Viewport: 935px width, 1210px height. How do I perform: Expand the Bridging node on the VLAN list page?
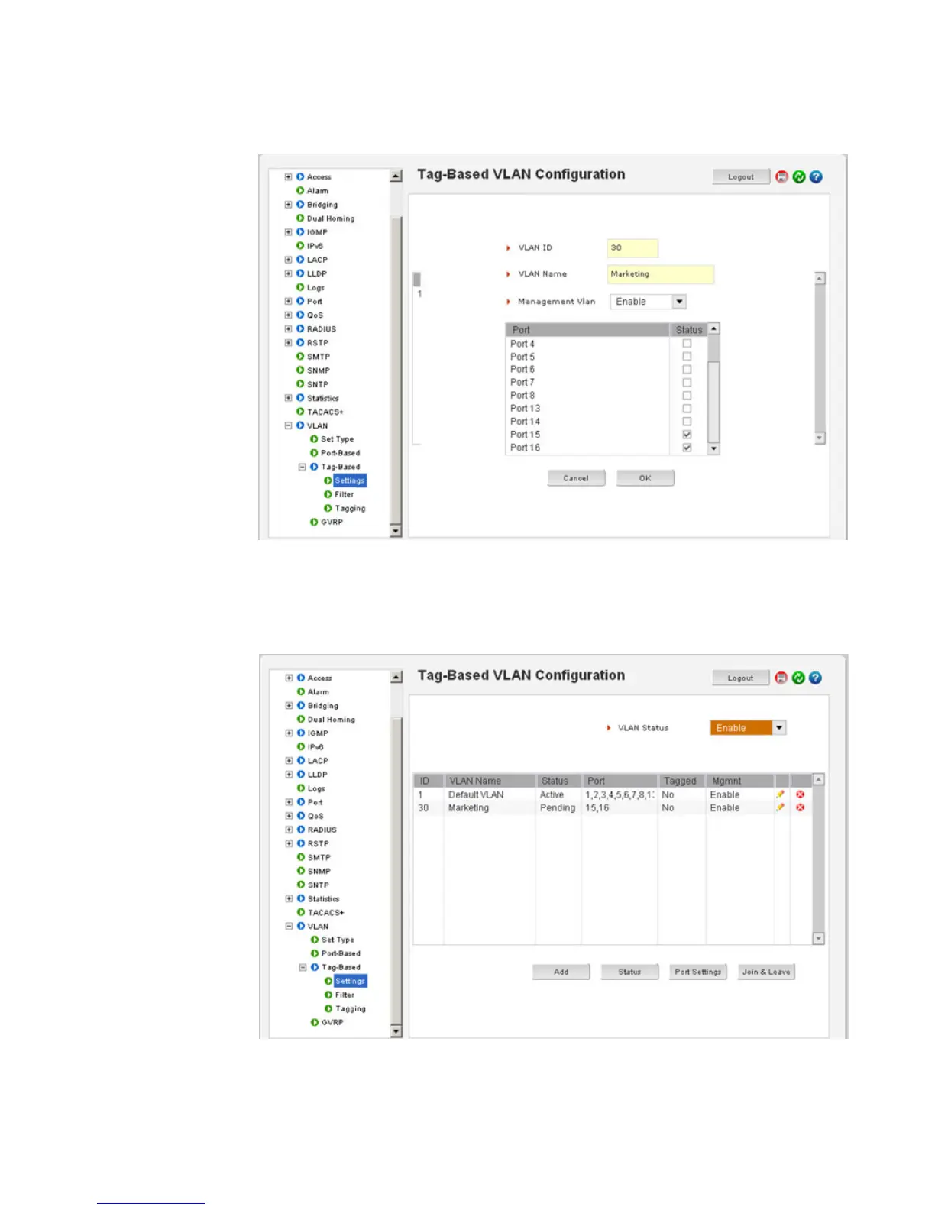click(289, 705)
